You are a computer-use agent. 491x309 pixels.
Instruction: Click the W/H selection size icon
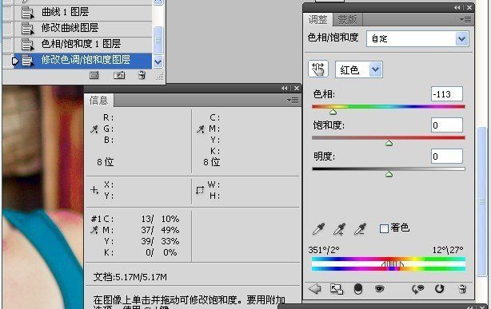pyautogui.click(x=200, y=190)
